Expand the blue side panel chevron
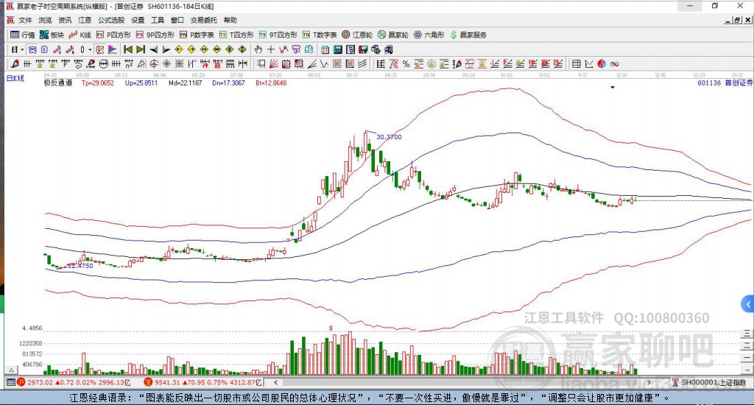The image size is (754, 405). click(x=747, y=304)
